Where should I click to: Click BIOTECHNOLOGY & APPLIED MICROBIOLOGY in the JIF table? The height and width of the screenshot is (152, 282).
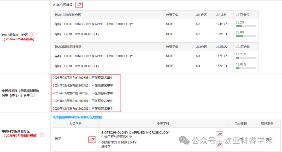tap(98, 24)
